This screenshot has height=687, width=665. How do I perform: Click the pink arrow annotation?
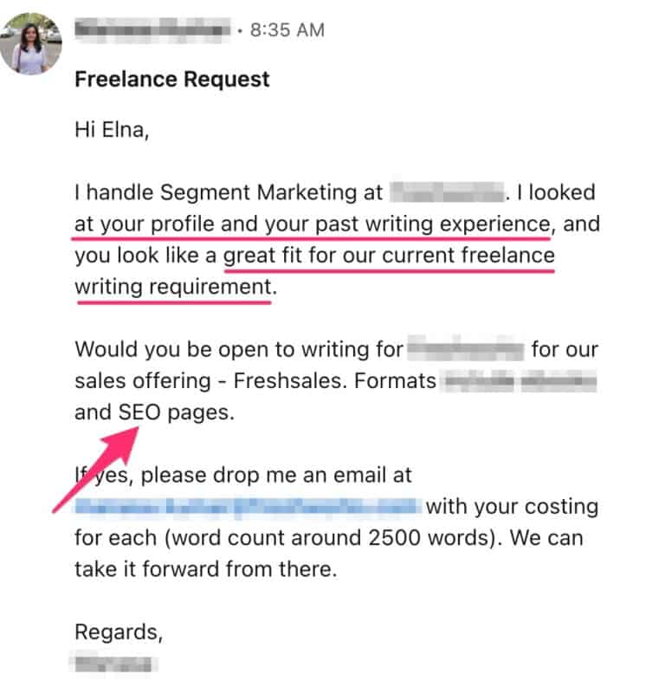pyautogui.click(x=95, y=468)
